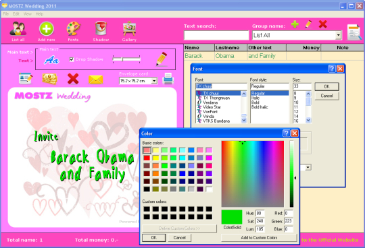Click the drop shadow intensity slider
This screenshot has width=365, height=248.
(126, 59)
